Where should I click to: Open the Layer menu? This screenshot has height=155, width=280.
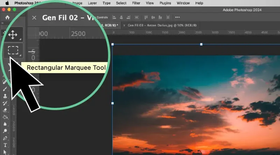point(92,3)
